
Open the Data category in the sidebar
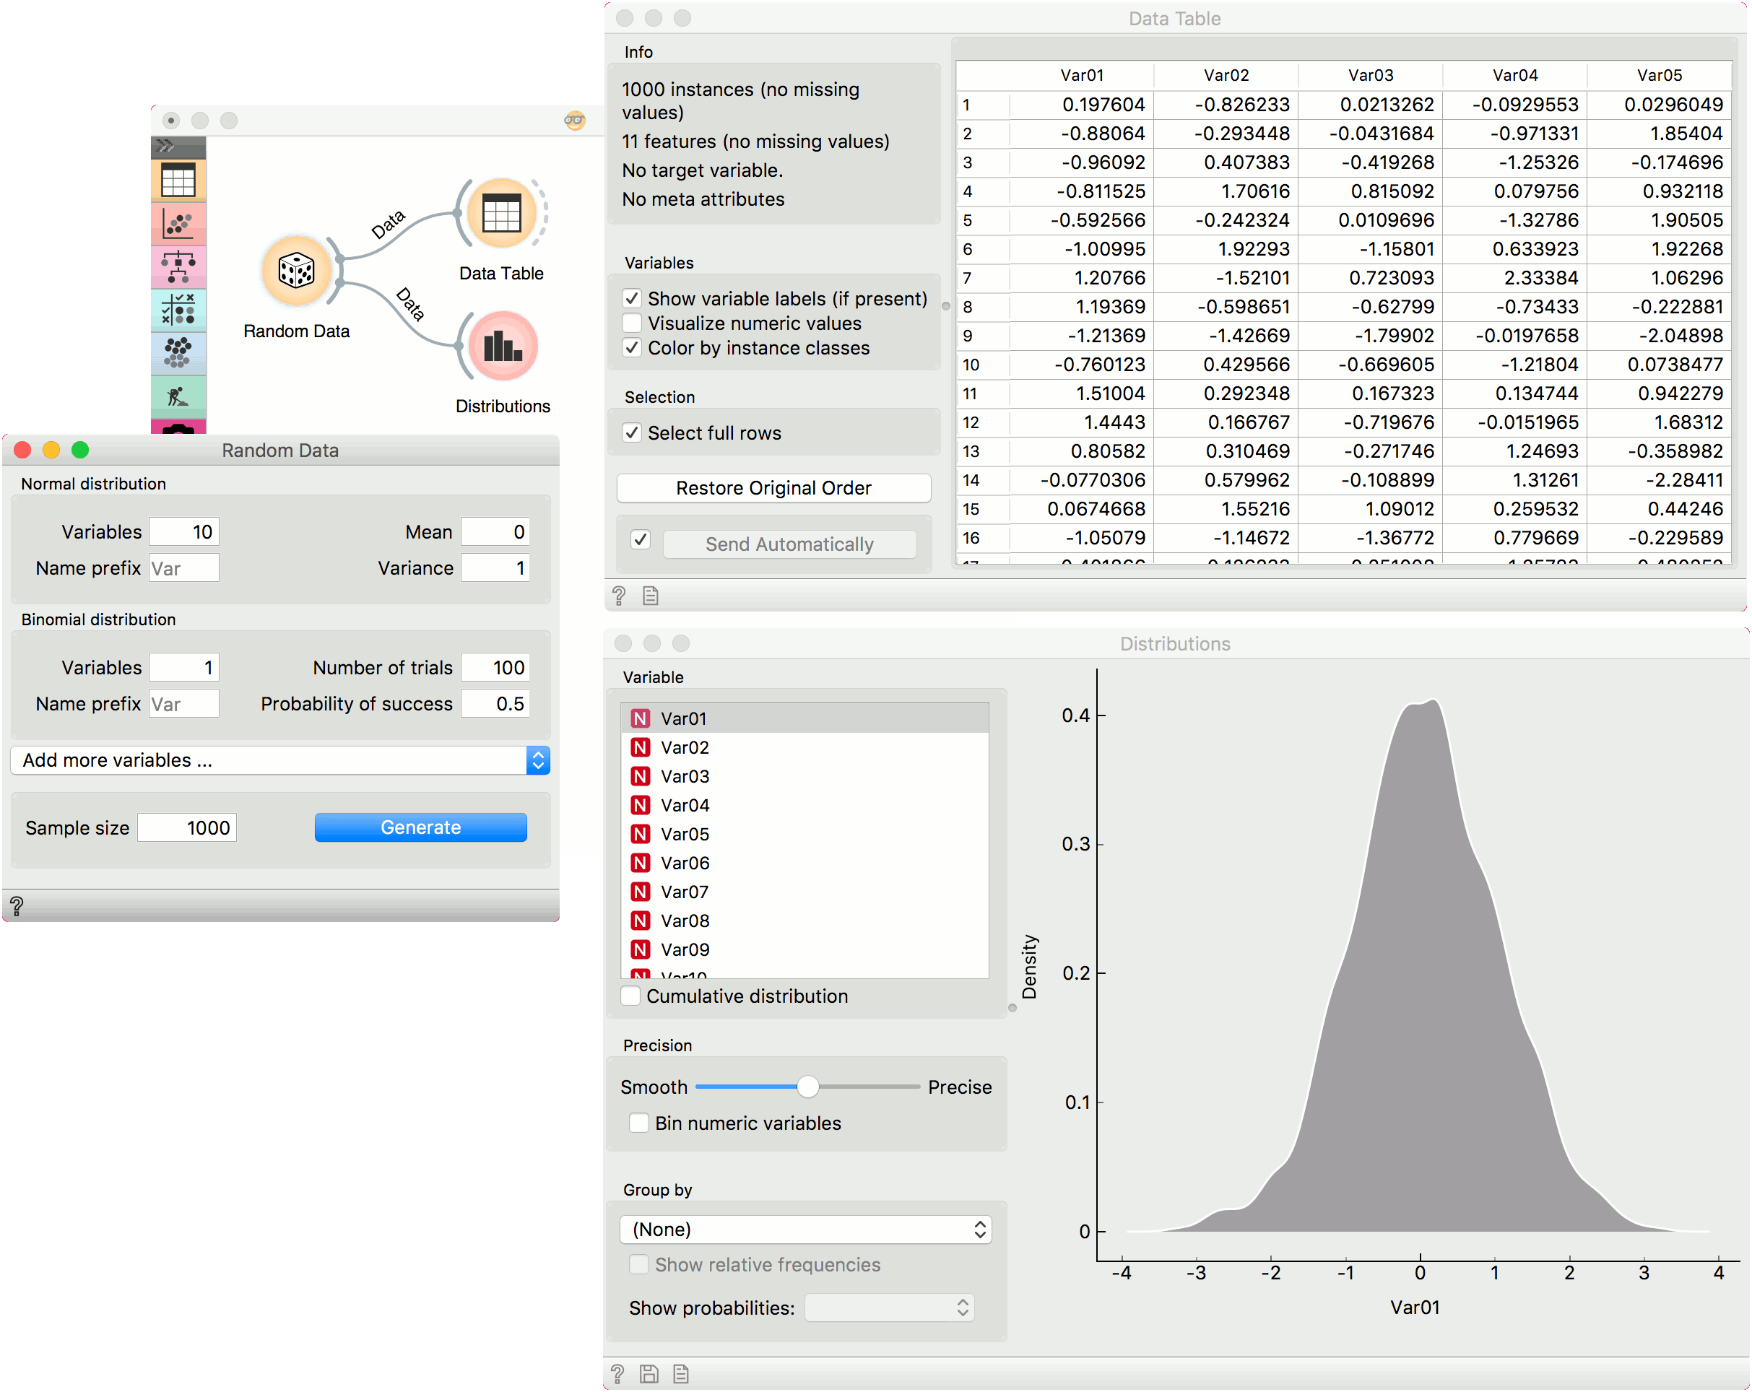178,180
